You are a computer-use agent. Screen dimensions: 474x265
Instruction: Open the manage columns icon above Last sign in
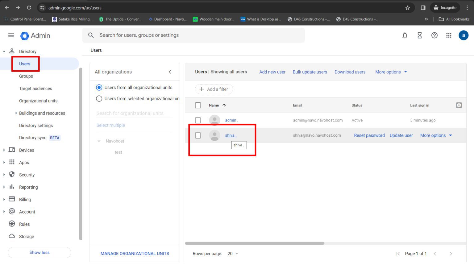(459, 105)
